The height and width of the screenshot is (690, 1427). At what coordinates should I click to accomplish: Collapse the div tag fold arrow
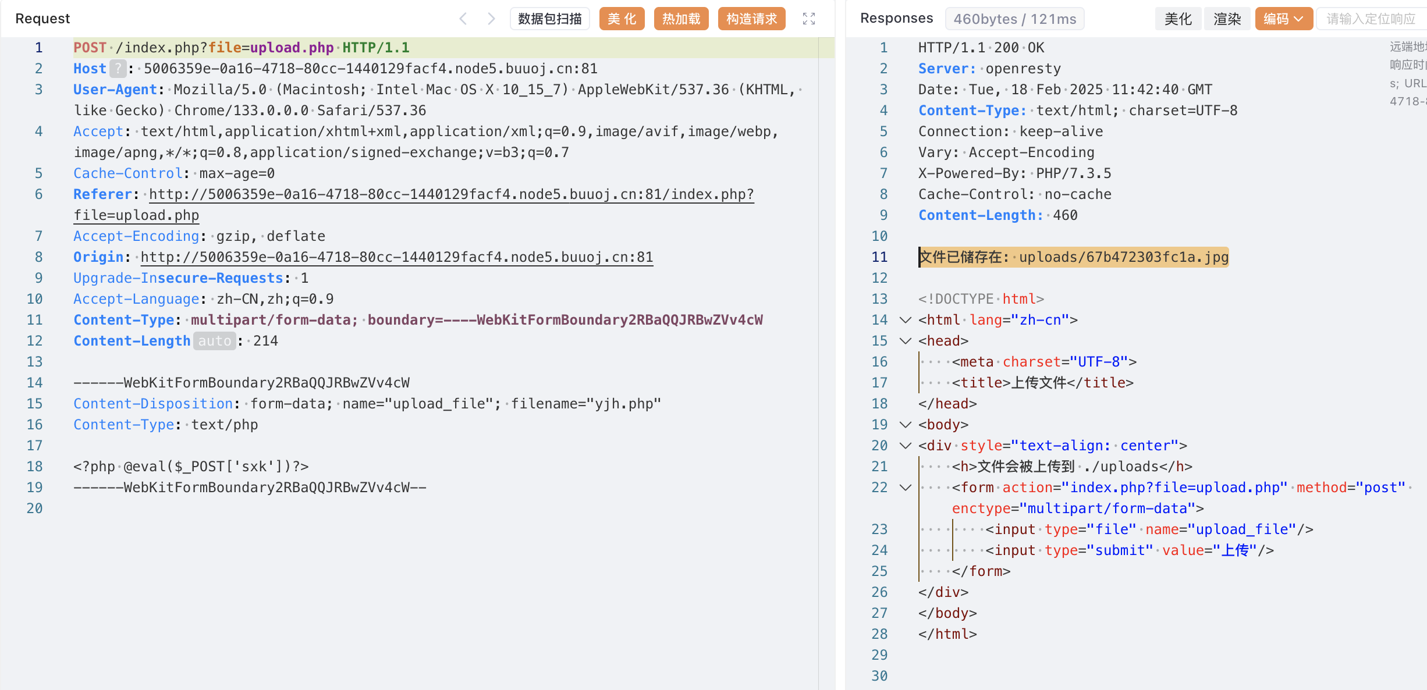click(x=905, y=446)
